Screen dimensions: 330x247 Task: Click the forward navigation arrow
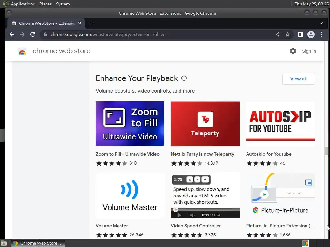point(22,34)
